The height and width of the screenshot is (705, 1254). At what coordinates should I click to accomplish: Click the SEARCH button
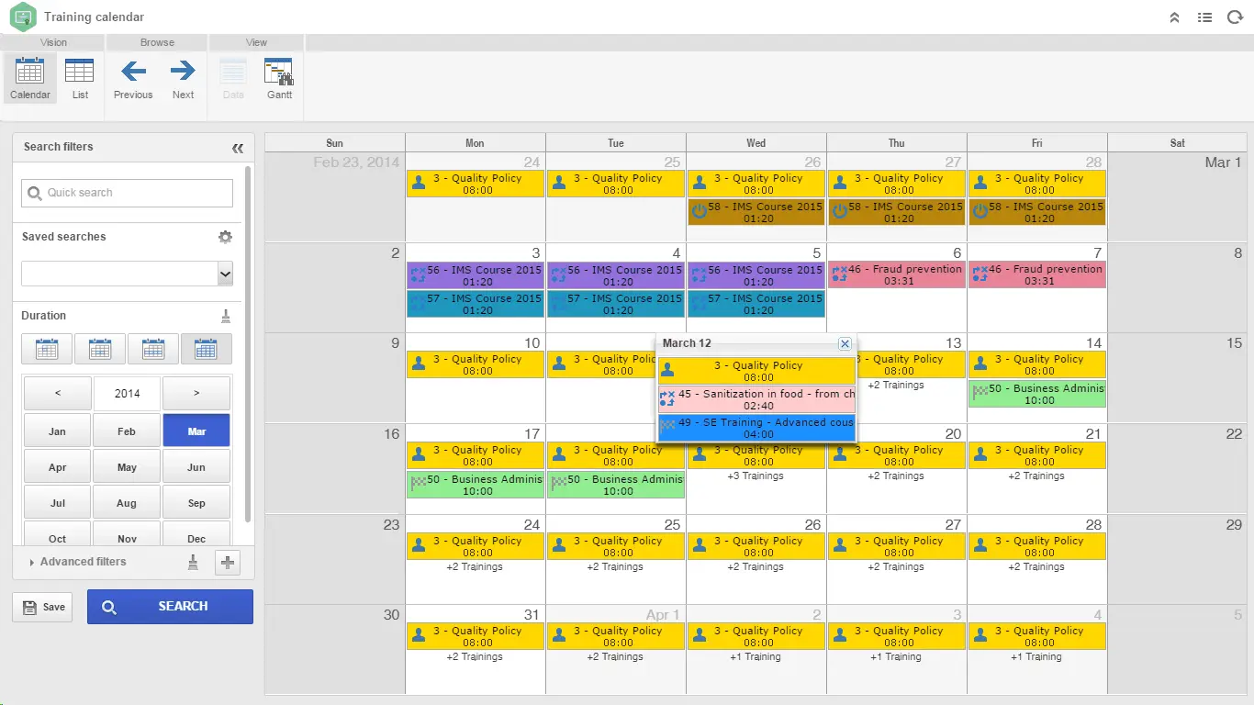point(170,607)
